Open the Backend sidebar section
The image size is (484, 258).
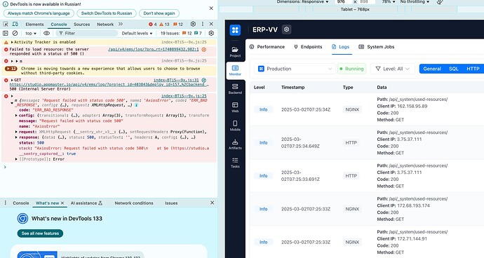pyautogui.click(x=235, y=89)
